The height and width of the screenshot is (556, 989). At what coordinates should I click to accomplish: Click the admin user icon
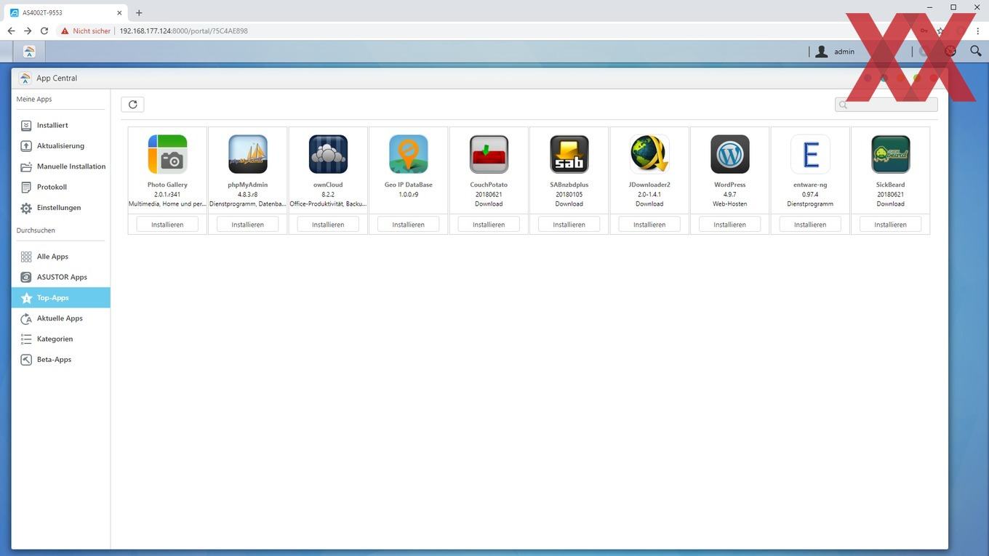tap(822, 52)
